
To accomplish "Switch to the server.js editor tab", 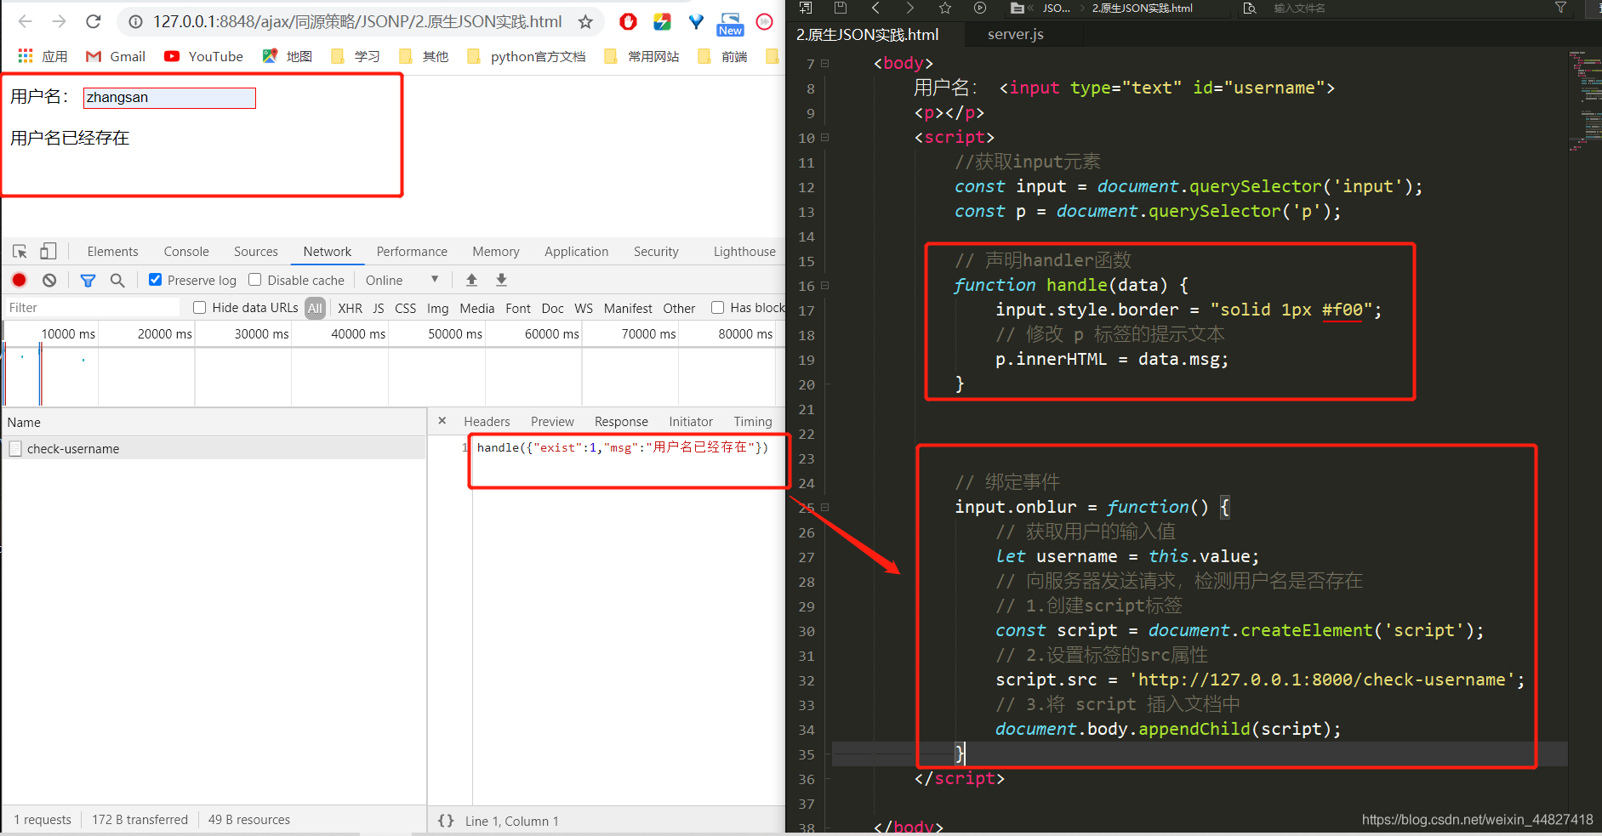I will (x=1015, y=34).
